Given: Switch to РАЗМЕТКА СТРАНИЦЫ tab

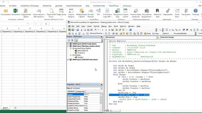Looking at the screenshot, I should [29, 6].
